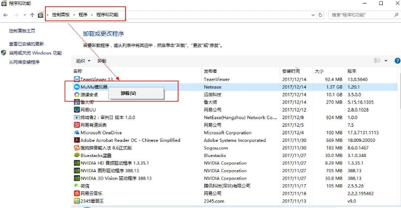Click the 网易有道词典 icon
This screenshot has height=208, width=401.
77,125
